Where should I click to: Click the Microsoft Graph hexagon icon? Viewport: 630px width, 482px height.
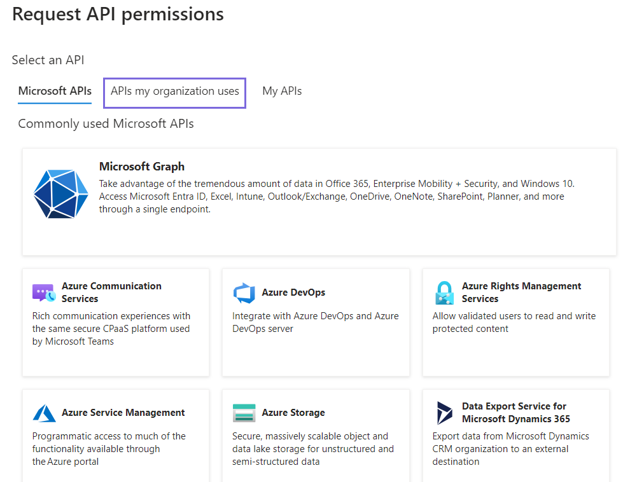[60, 194]
